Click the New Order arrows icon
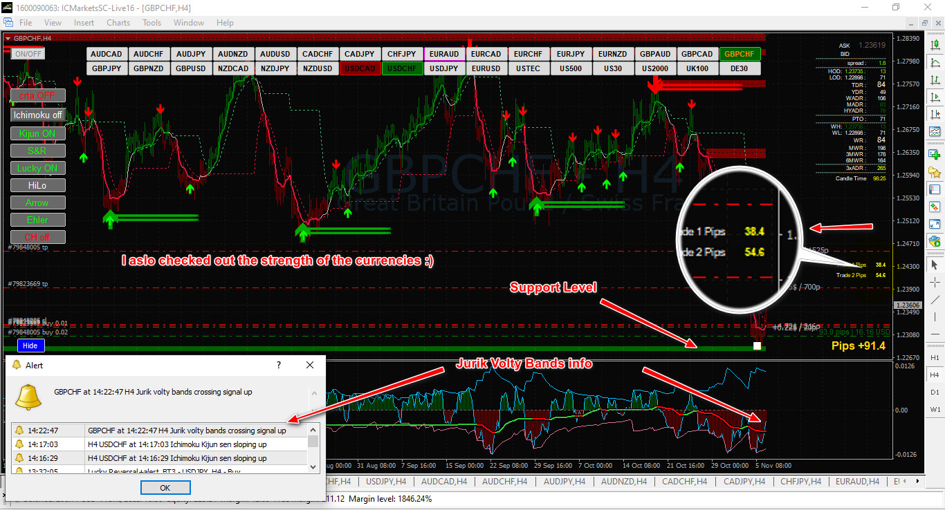Image resolution: width=945 pixels, height=510 pixels. tap(935, 207)
